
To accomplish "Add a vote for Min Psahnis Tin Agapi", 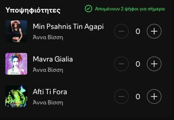I will (x=154, y=31).
